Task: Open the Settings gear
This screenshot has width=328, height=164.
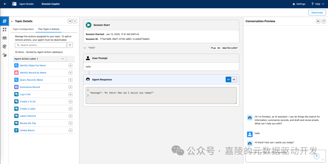Action: pyautogui.click(x=299, y=4)
